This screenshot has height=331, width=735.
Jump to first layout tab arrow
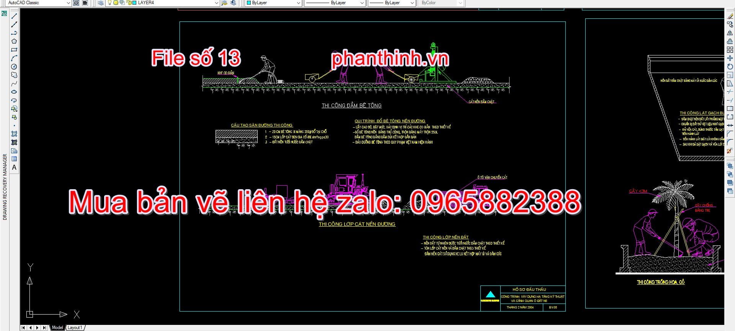pos(24,328)
